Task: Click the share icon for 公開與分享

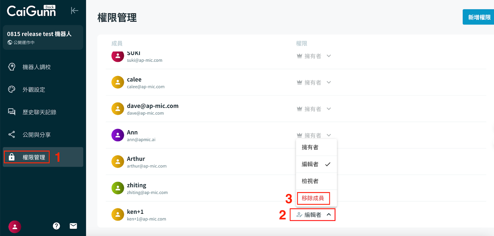Action: pos(12,134)
